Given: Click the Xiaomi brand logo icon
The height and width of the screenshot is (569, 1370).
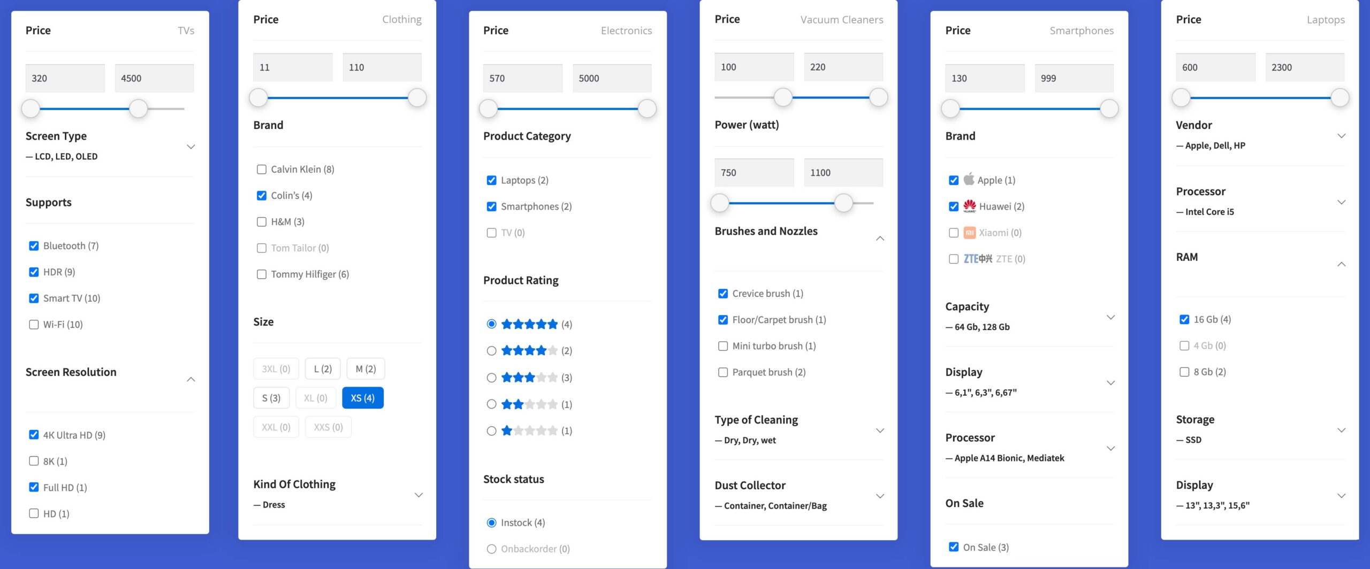Looking at the screenshot, I should pos(969,233).
